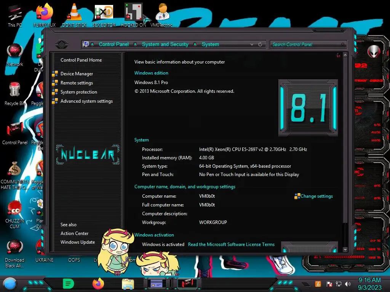Open Recycle Bin on desktop
Image resolution: width=390 pixels, height=292 pixels.
[x=15, y=94]
